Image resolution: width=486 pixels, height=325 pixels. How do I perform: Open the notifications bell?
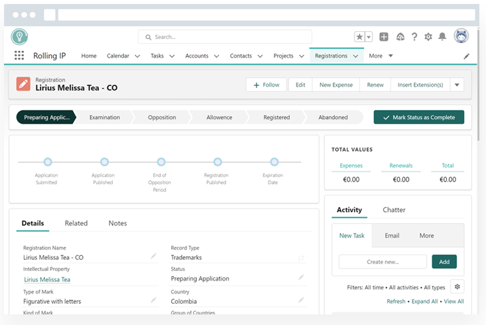click(442, 36)
